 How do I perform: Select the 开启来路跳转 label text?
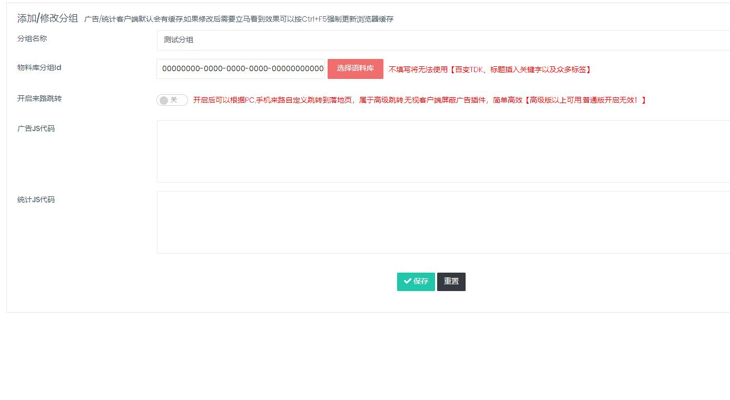(40, 98)
